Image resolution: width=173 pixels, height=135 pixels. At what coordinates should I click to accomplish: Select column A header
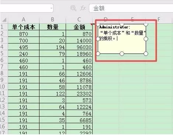(x=24, y=20)
